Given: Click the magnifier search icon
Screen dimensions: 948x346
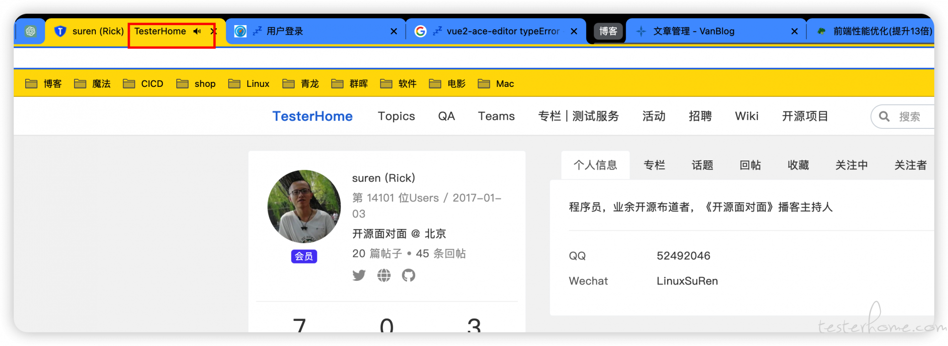Looking at the screenshot, I should point(884,116).
